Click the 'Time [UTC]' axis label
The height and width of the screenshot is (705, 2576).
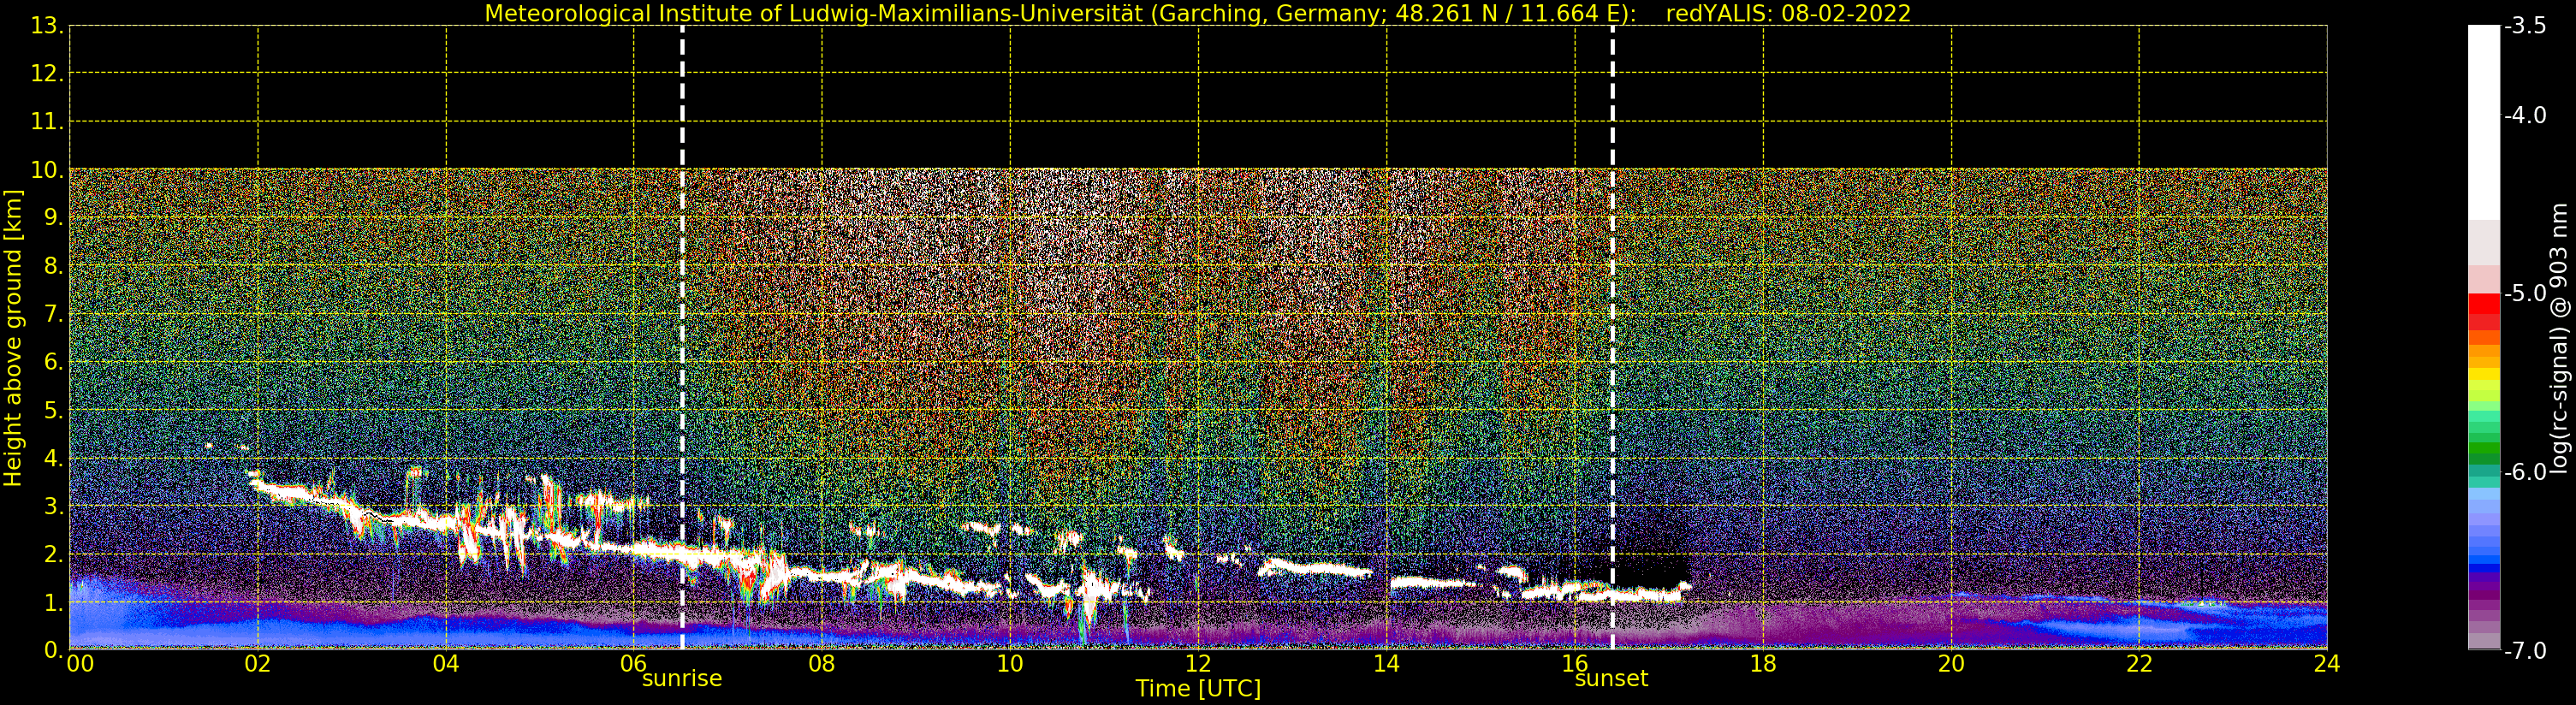1197,688
